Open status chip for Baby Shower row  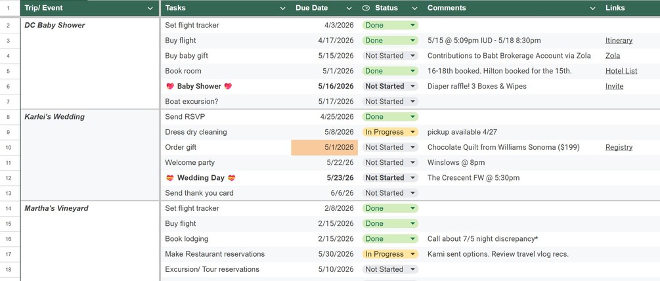(x=390, y=86)
